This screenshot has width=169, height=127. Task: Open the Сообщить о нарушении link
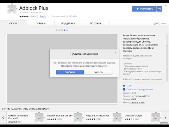(140, 90)
